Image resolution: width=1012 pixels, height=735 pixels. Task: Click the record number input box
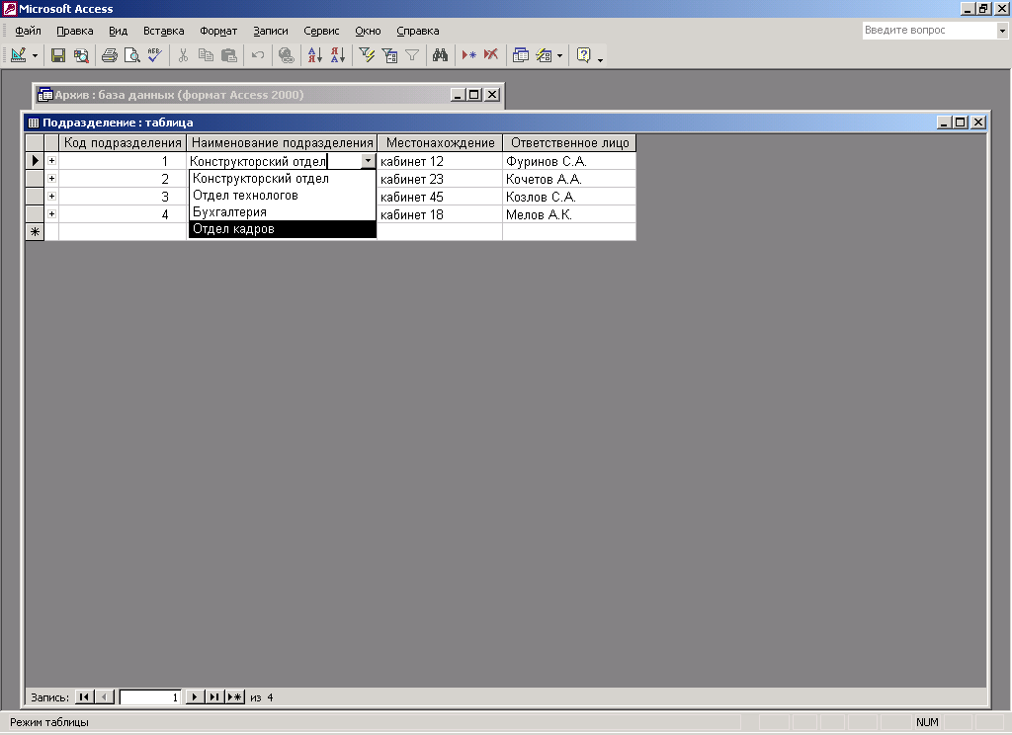tap(150, 696)
